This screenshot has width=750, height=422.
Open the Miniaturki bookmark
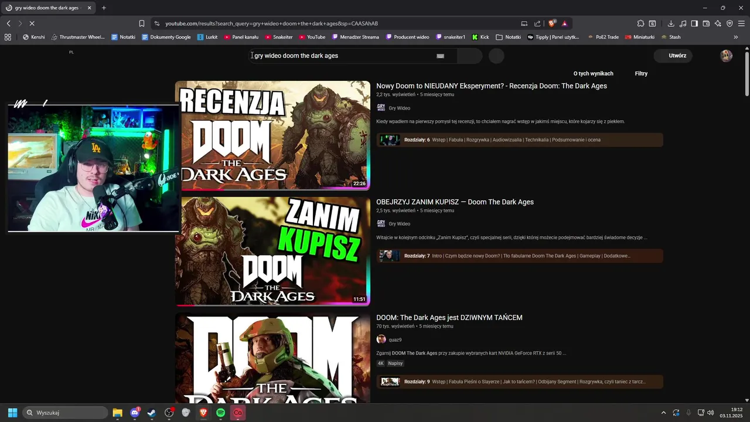(x=640, y=37)
